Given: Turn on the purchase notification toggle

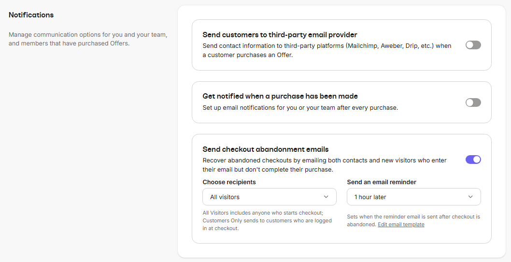Looking at the screenshot, I should coord(473,102).
